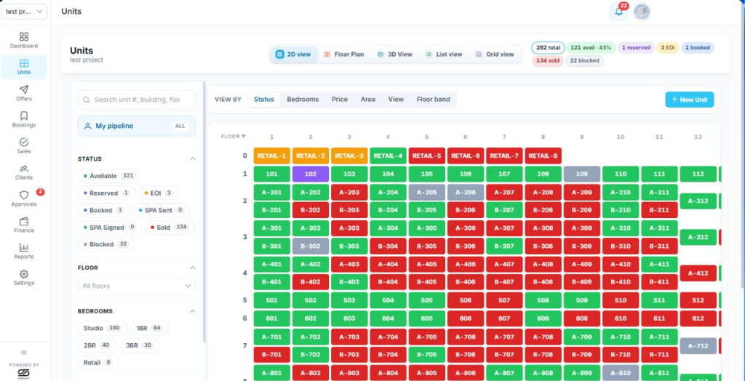Switch to 3D View
This screenshot has height=381, width=745.
pos(395,55)
